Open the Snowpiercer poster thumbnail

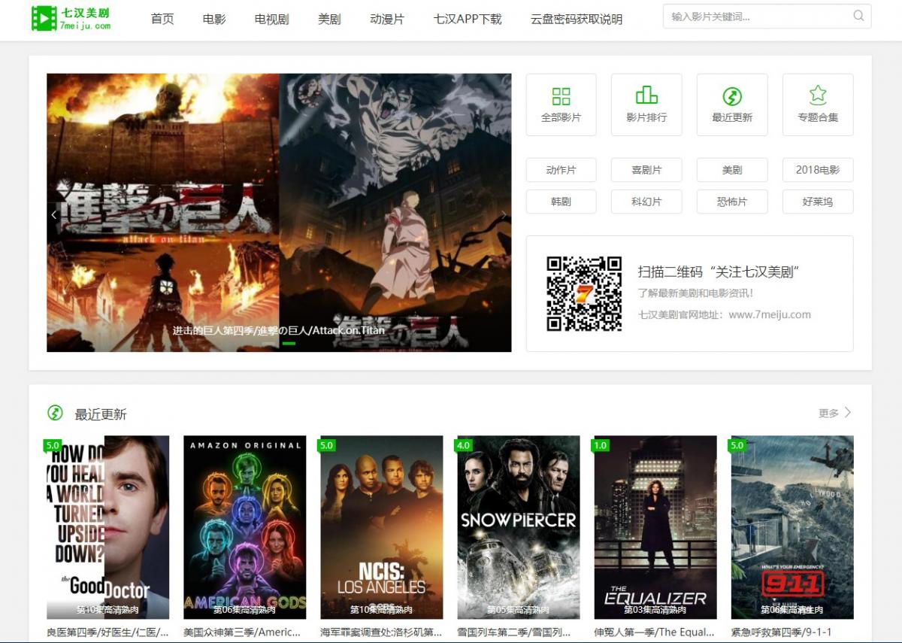(519, 526)
